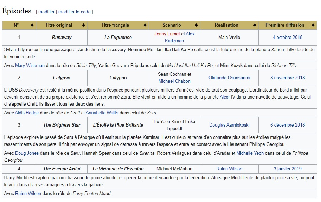This screenshot has height=202, width=321.
Task: Visit Olatunde Osunsanmi page link
Action: (x=229, y=78)
